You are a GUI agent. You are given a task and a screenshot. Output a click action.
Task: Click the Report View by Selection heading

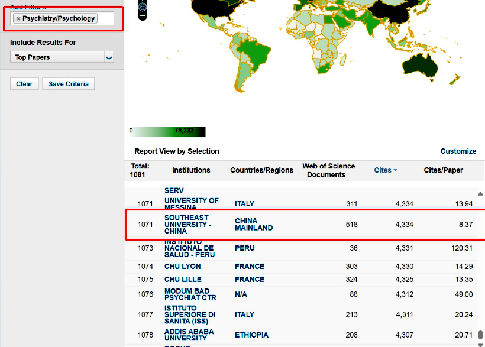177,151
